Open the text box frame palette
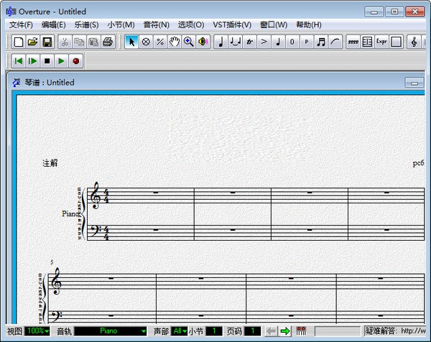Screen dimensions: 431x342 [396, 42]
